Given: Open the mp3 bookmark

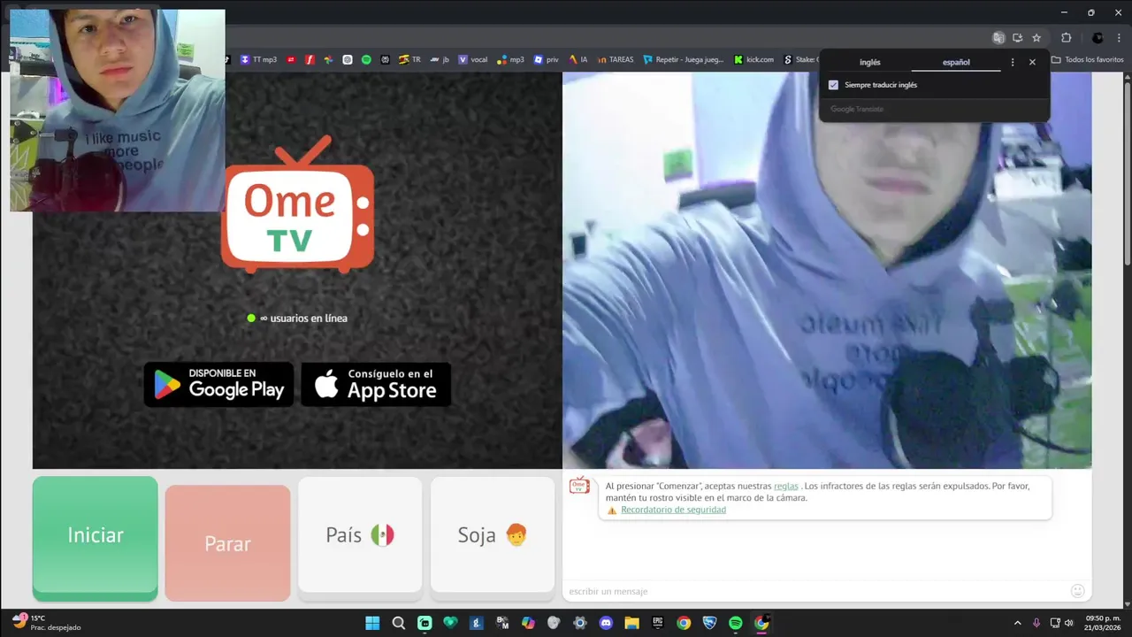Looking at the screenshot, I should [510, 60].
